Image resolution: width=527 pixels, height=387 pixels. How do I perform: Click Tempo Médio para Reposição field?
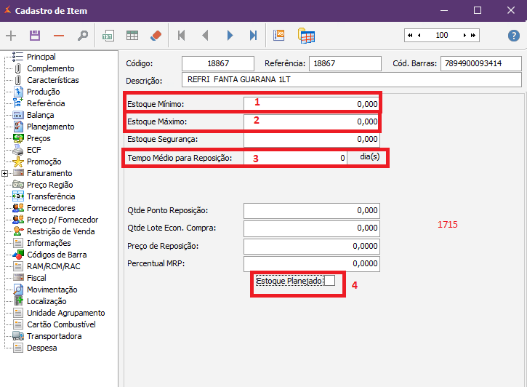[x=295, y=158]
